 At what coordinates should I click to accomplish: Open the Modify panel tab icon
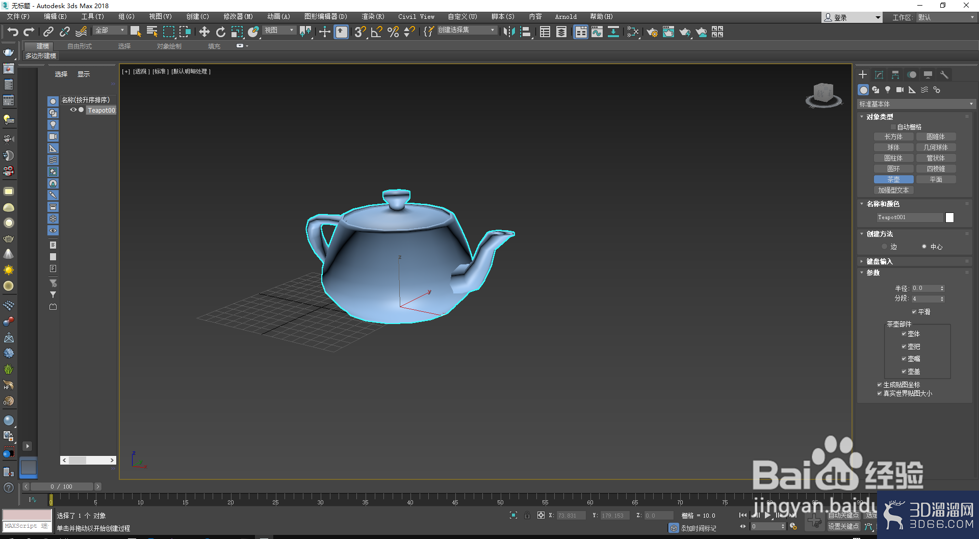tap(879, 75)
